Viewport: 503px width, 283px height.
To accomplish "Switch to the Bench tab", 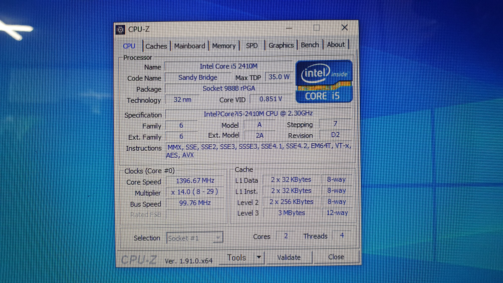I will click(x=310, y=45).
